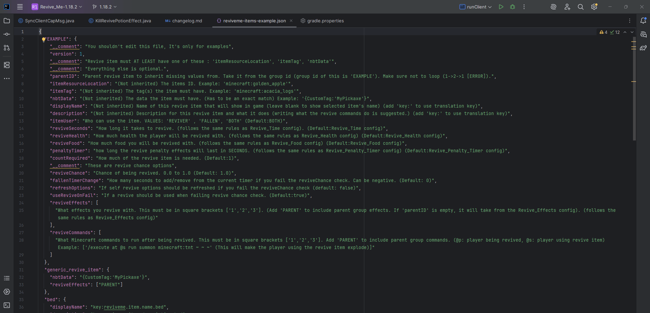This screenshot has height=313, width=650.
Task: Switch to the KillRevivePotionEffect.java tab
Action: (x=123, y=21)
